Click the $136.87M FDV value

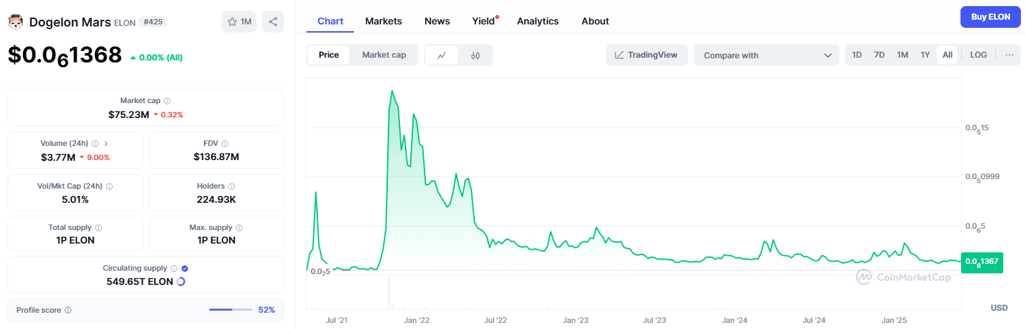pos(217,157)
